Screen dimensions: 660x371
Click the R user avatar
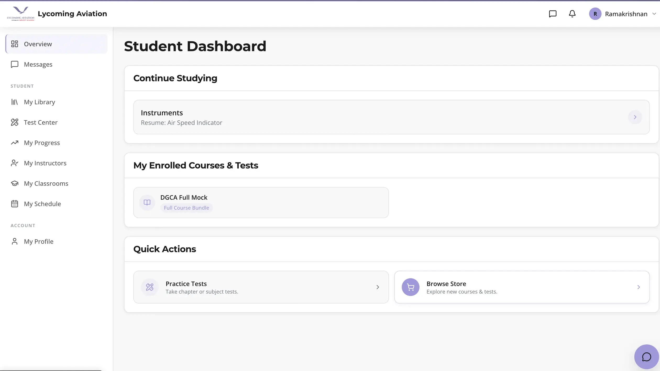(595, 14)
